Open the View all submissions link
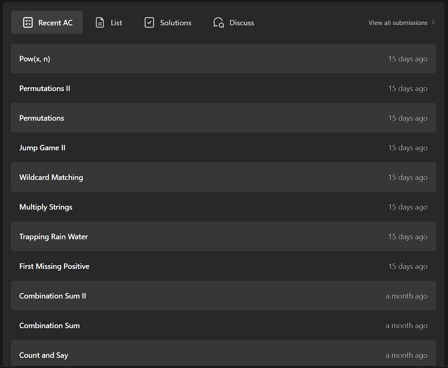Image resolution: width=448 pixels, height=368 pixels. 398,23
